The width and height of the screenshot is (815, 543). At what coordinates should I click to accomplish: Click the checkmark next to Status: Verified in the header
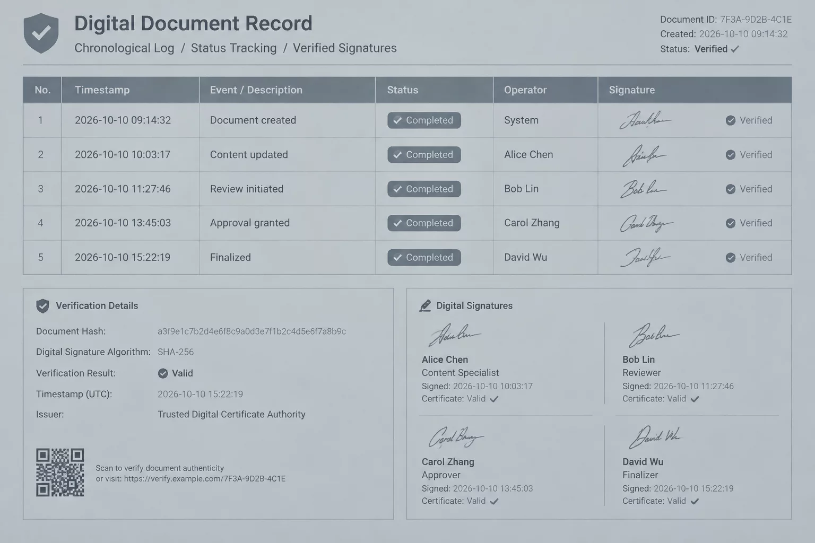[735, 49]
